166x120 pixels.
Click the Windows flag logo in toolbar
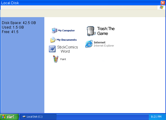(161, 8)
